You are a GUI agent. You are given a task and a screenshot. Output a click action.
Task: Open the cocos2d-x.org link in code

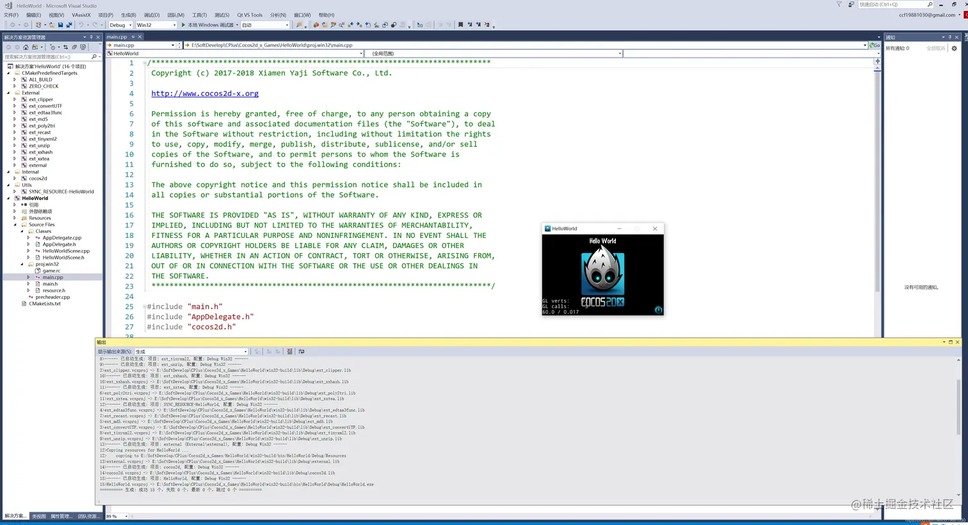pos(205,93)
